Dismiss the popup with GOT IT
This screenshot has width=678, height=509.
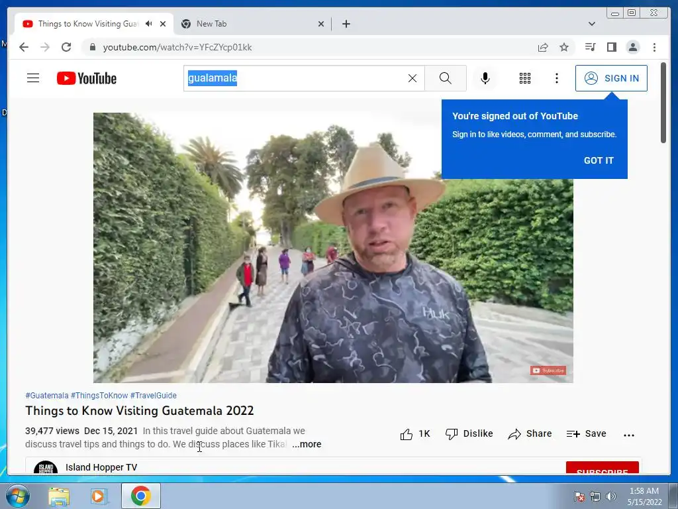click(599, 160)
